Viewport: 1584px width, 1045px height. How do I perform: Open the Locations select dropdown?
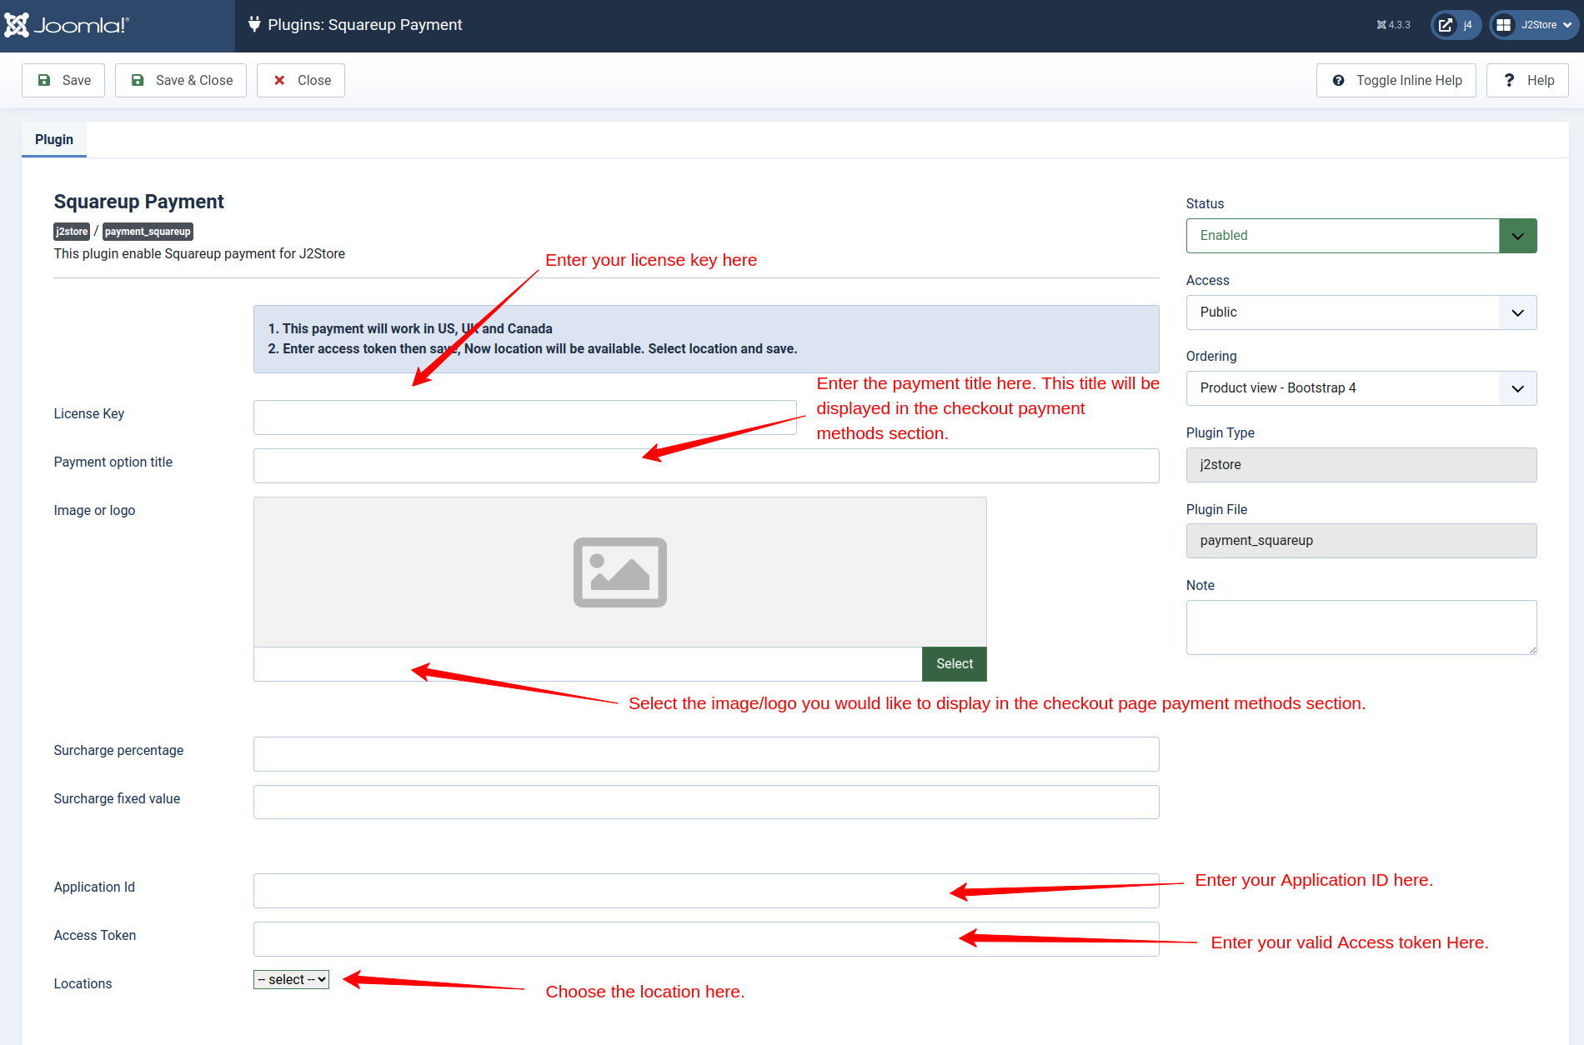291,980
